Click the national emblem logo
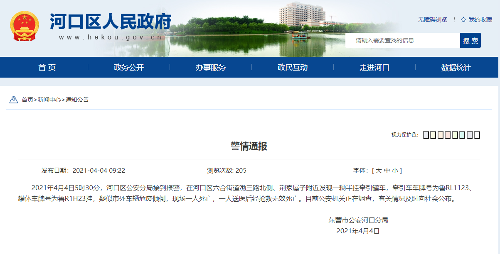This screenshot has height=254, width=500. [x=24, y=26]
